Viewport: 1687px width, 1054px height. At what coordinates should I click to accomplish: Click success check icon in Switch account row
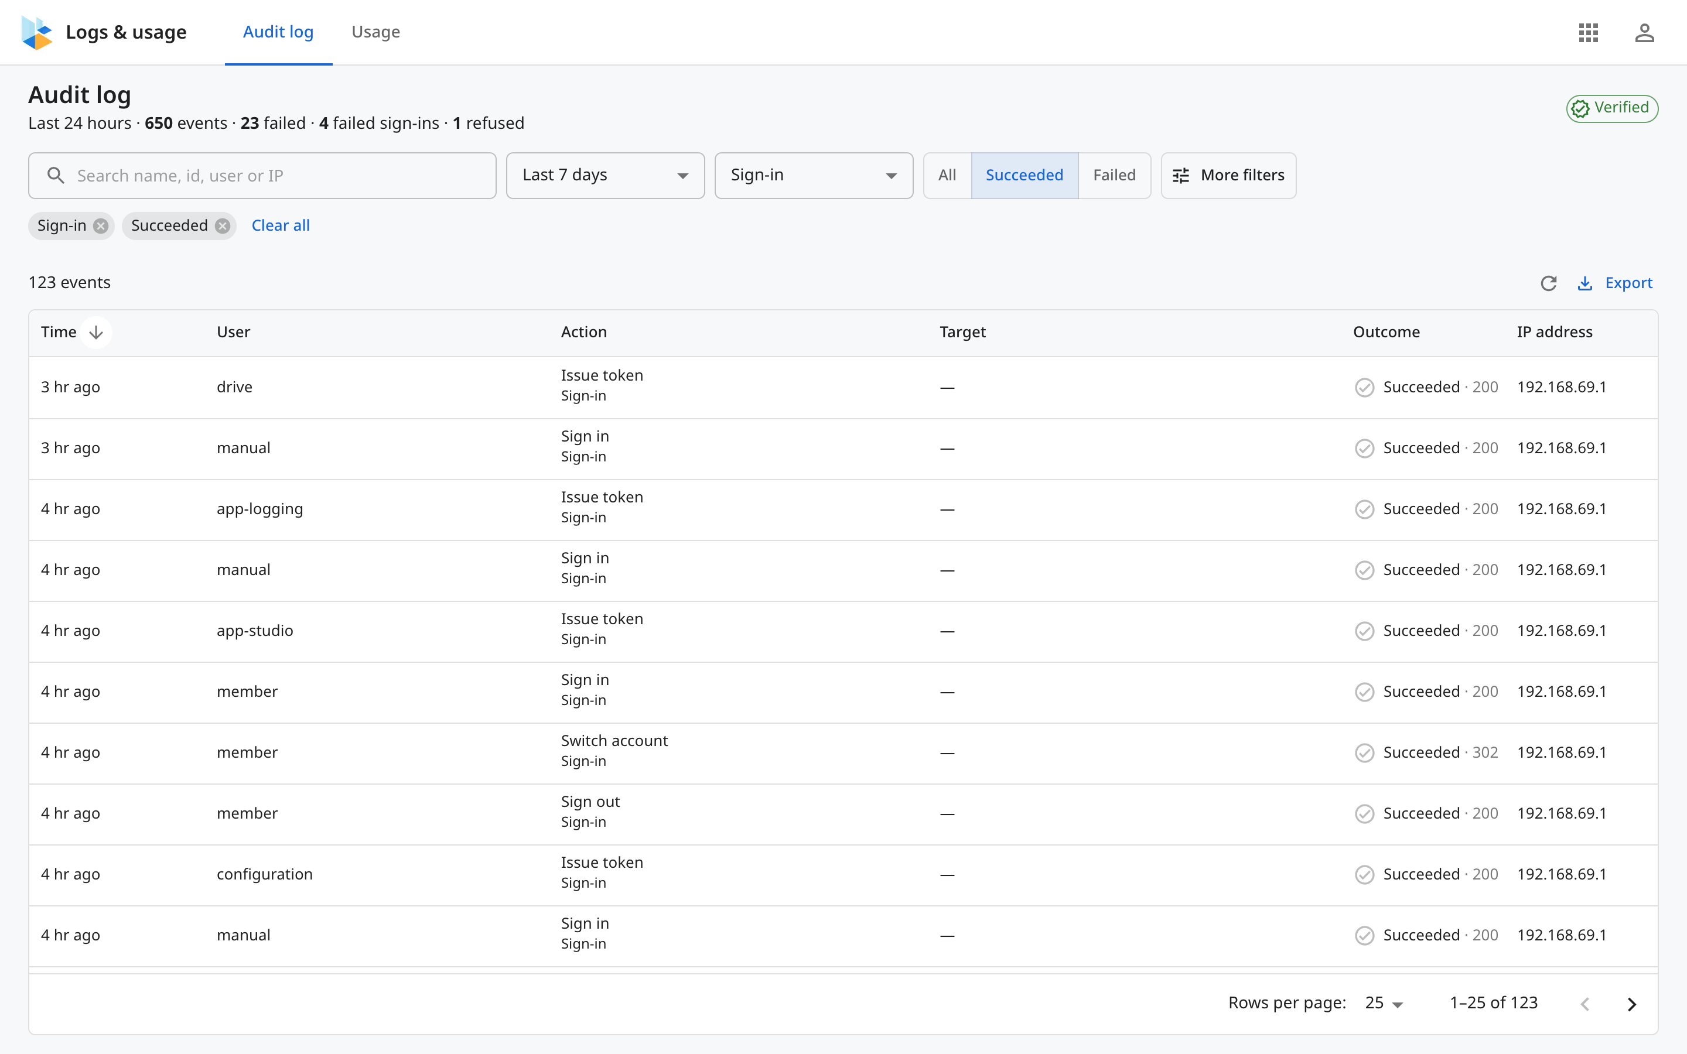click(1364, 753)
